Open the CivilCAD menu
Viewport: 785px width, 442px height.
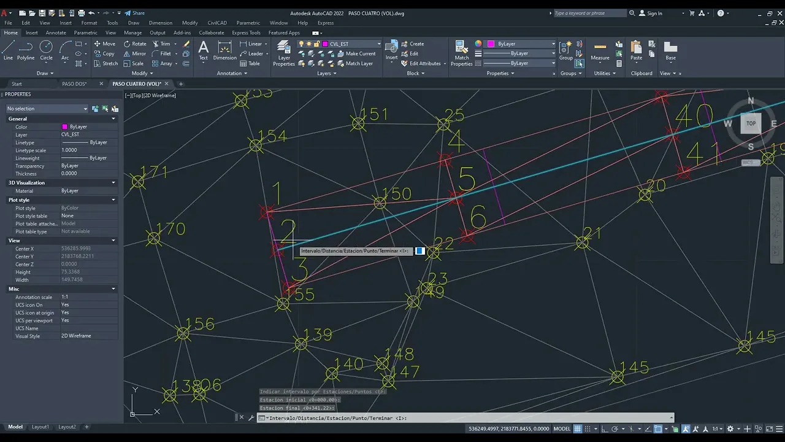(x=217, y=23)
